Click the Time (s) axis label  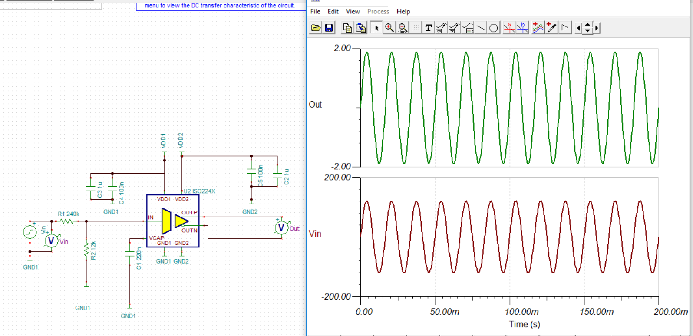pyautogui.click(x=525, y=324)
